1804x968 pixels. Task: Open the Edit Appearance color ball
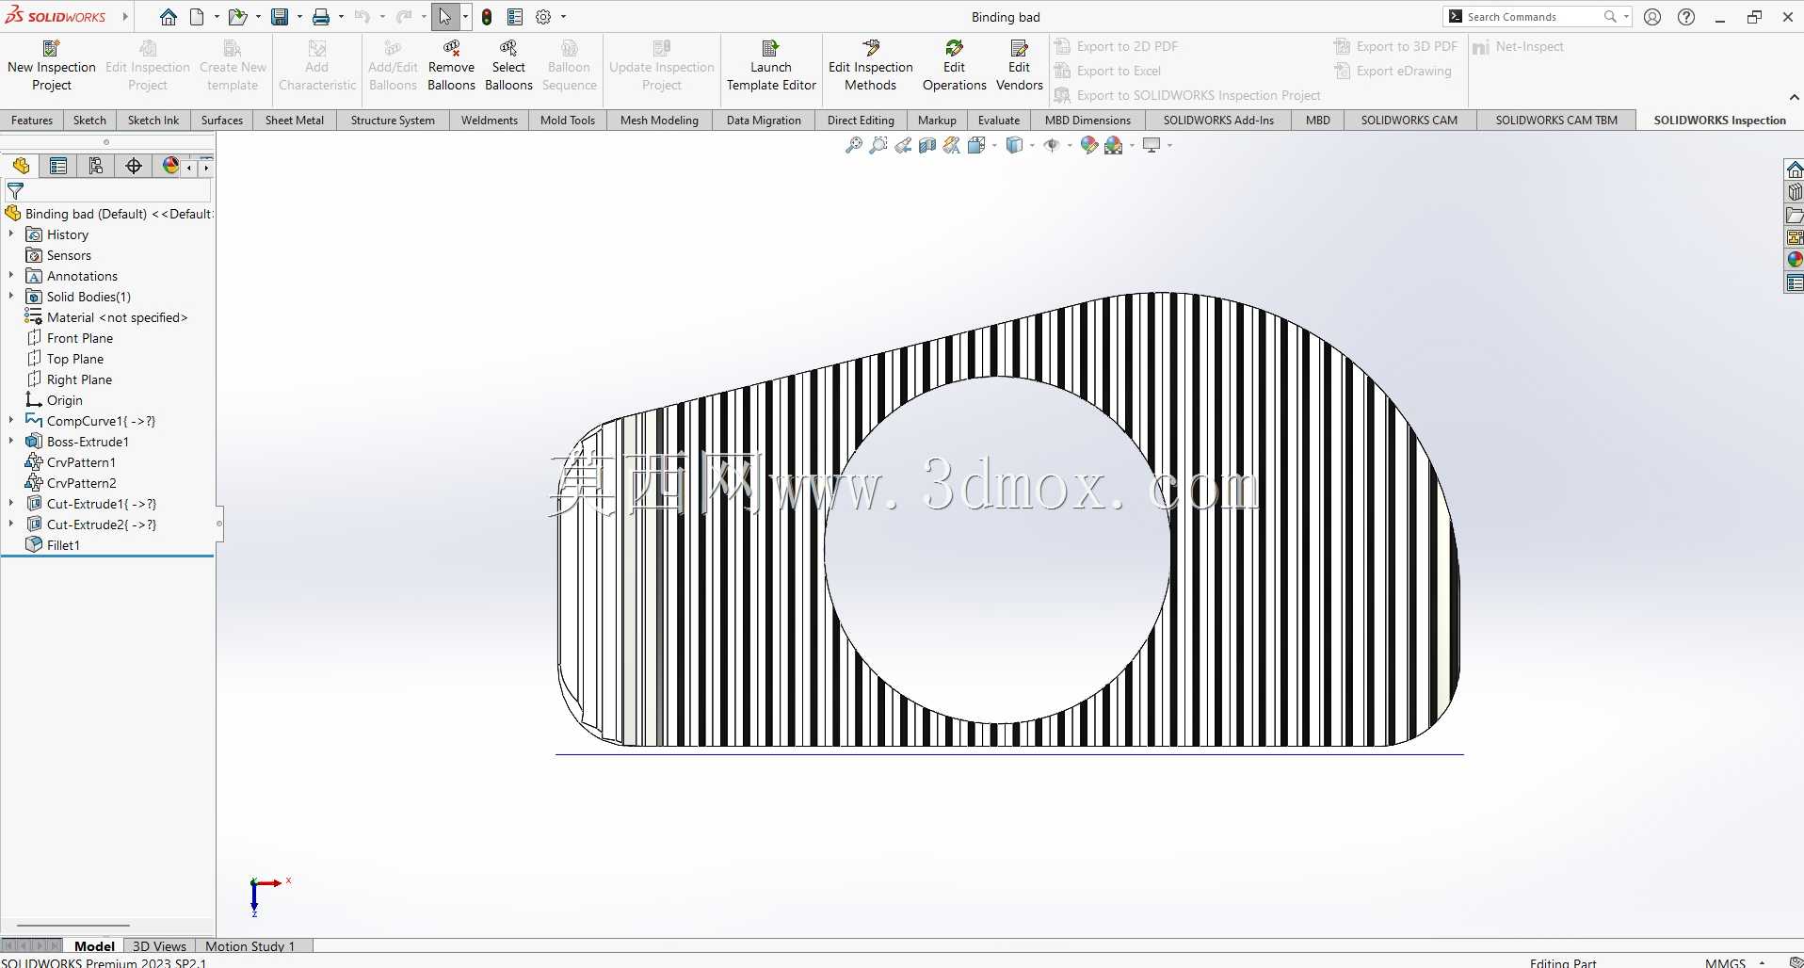coord(1089,145)
